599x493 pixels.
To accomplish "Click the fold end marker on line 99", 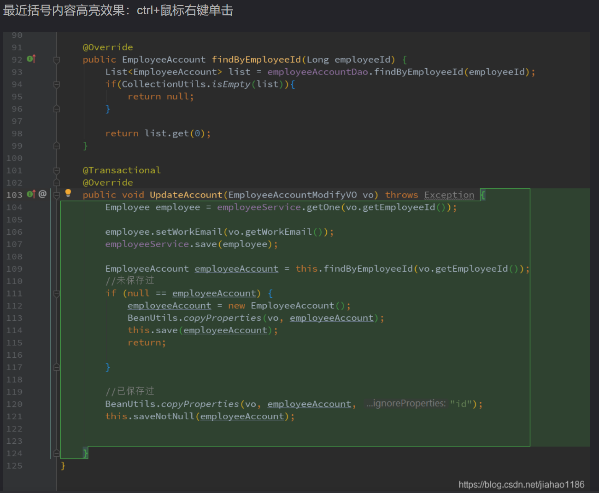I will [x=57, y=146].
